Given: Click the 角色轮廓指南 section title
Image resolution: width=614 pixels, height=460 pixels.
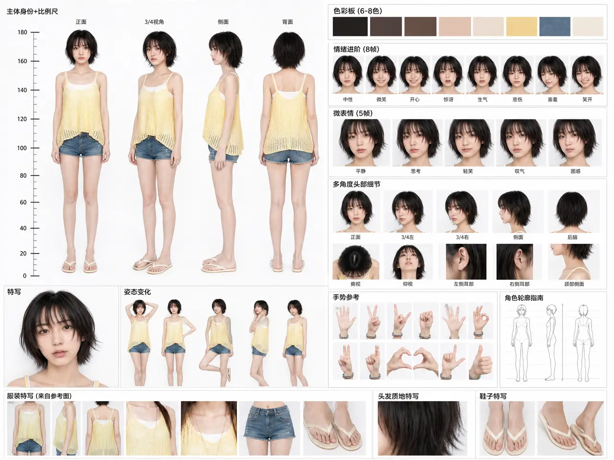Looking at the screenshot, I should 524,298.
